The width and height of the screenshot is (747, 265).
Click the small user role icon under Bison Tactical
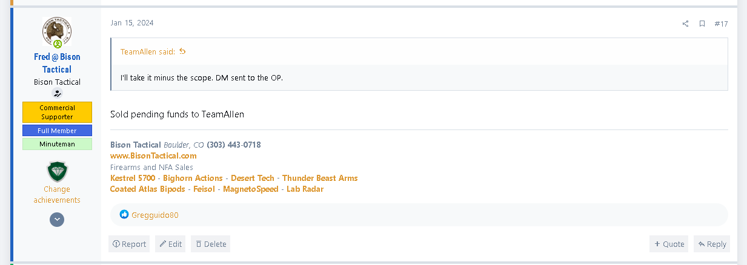[57, 93]
